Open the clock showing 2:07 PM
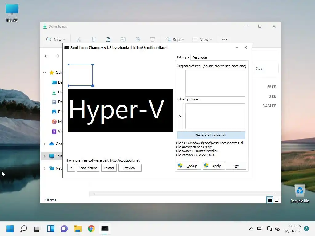 point(293,229)
